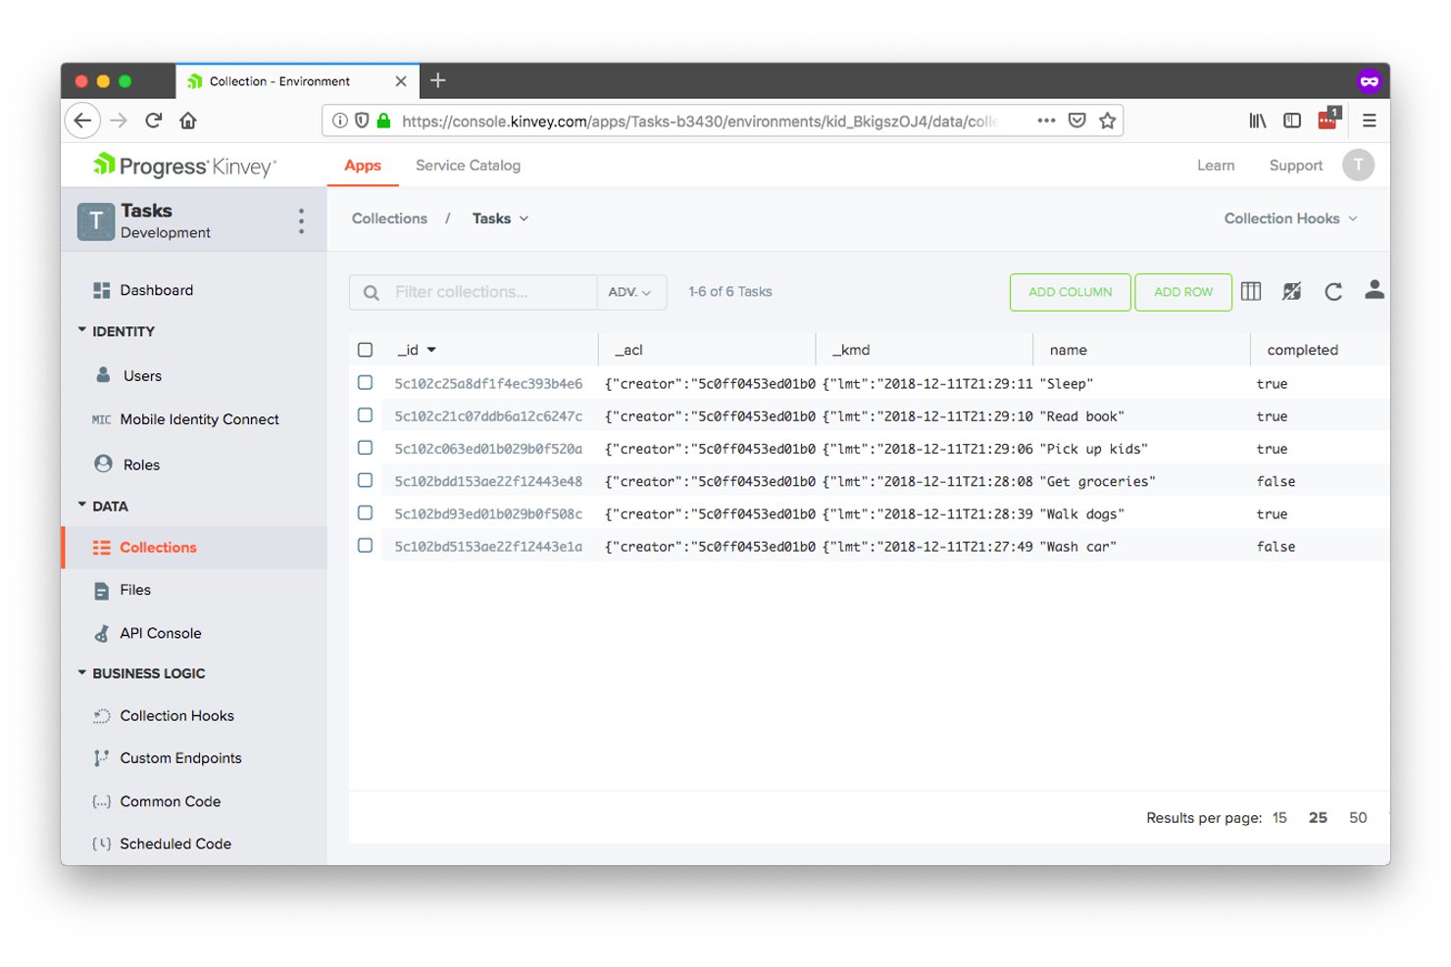The image size is (1451, 967).
Task: Go to Collections breadcrumb link
Action: pyautogui.click(x=389, y=218)
